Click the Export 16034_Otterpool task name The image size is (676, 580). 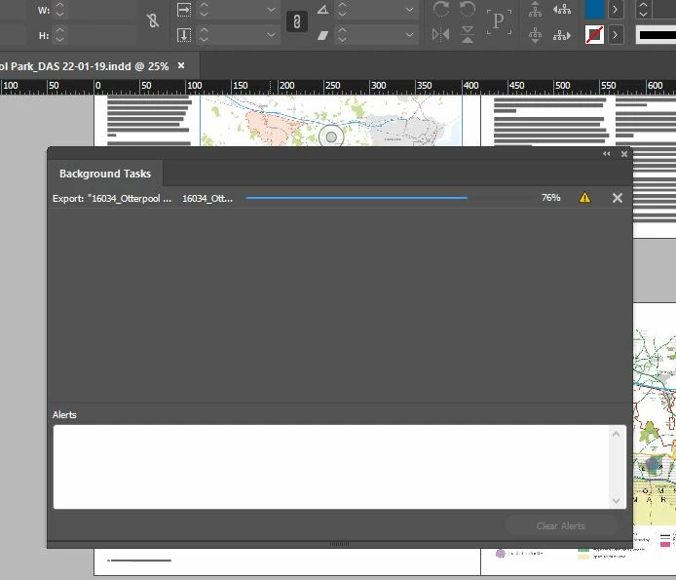tap(112, 199)
